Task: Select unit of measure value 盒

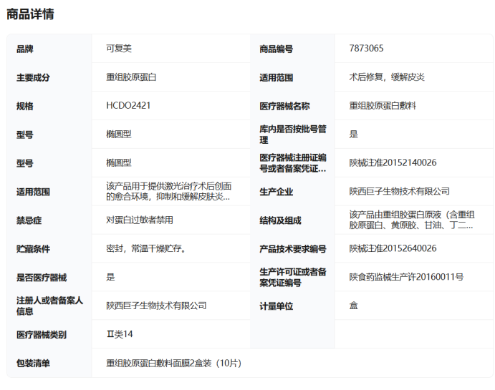Action: click(354, 306)
